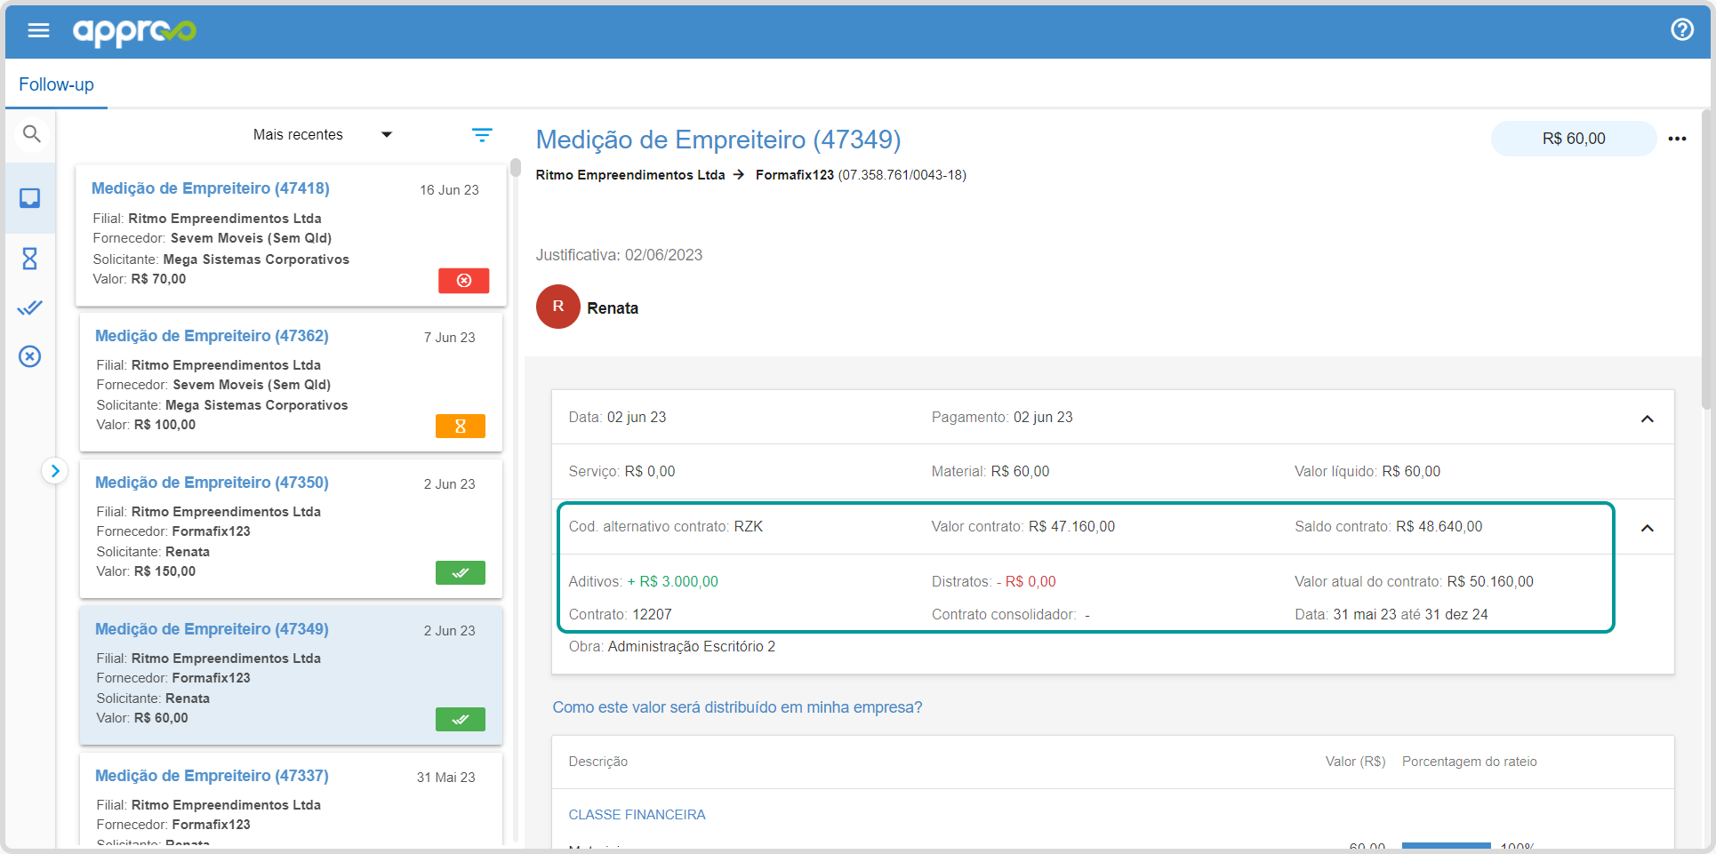Click the contract period 31 mai 23 até 31 dez 24
The image size is (1716, 854).
[x=1410, y=615]
